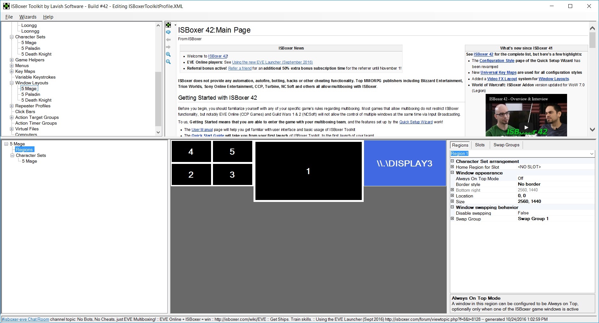Expand the Virtual Files node
Screen dimensions: 599x323
pyautogui.click(x=11, y=129)
